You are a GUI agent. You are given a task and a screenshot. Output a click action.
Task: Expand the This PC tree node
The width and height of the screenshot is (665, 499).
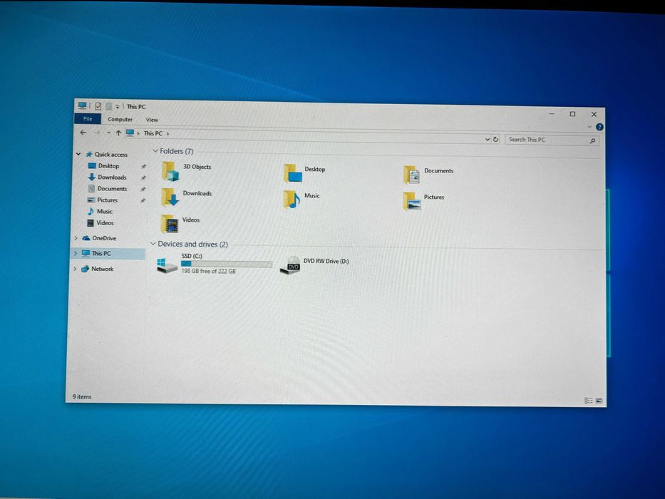[76, 253]
